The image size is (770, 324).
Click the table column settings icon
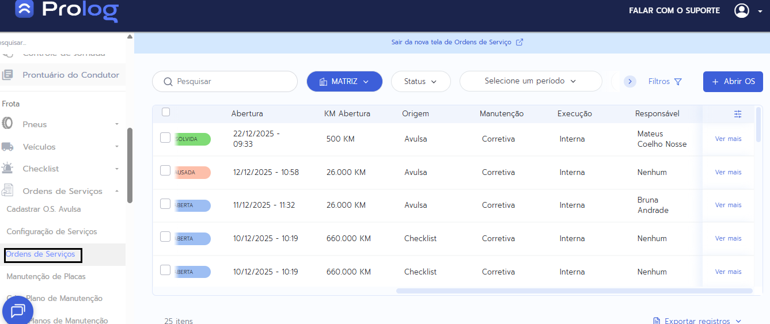pyautogui.click(x=738, y=114)
